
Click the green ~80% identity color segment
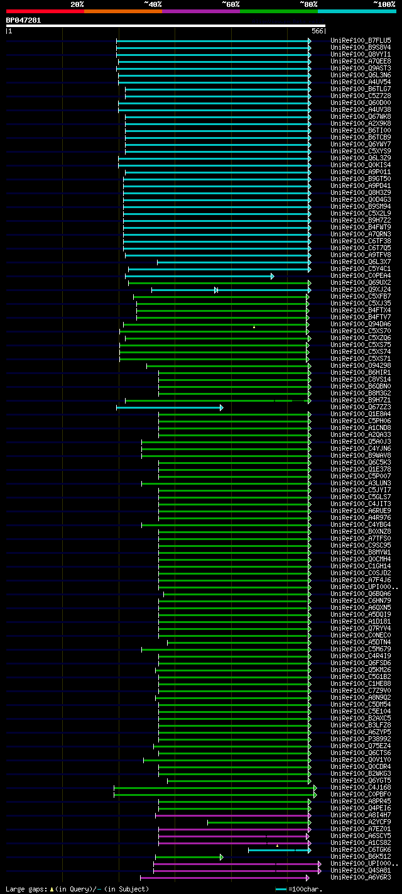click(x=278, y=11)
